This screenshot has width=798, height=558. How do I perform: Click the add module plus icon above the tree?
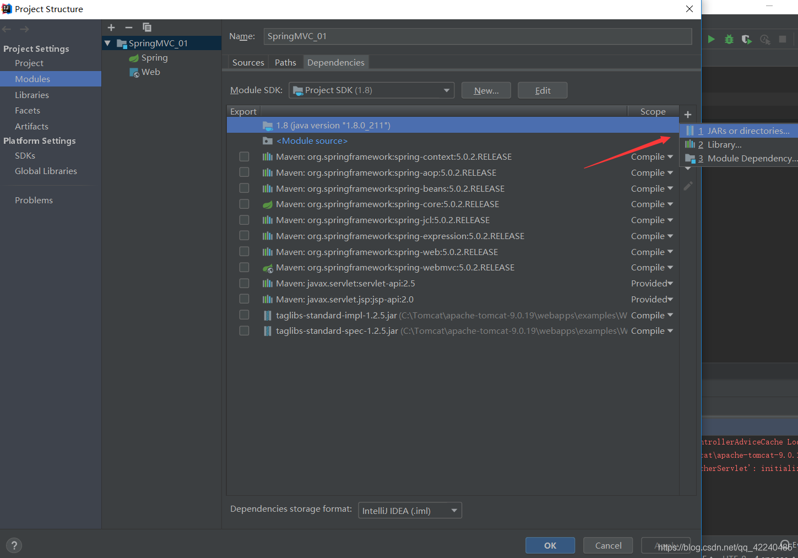(x=111, y=27)
